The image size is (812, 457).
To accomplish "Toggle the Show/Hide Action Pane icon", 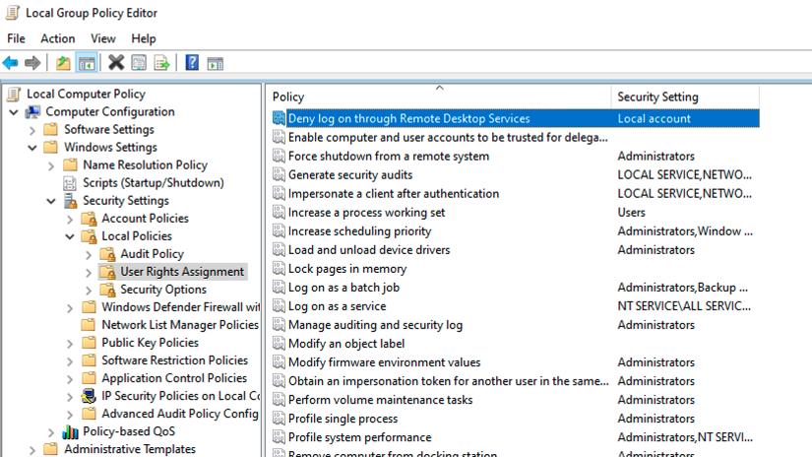I will [216, 64].
